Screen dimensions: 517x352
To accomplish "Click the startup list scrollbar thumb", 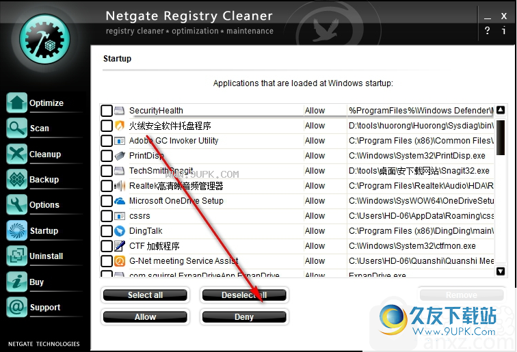I will click(501, 137).
